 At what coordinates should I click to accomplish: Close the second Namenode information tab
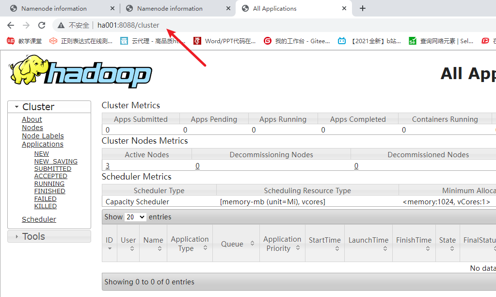pyautogui.click(x=228, y=9)
